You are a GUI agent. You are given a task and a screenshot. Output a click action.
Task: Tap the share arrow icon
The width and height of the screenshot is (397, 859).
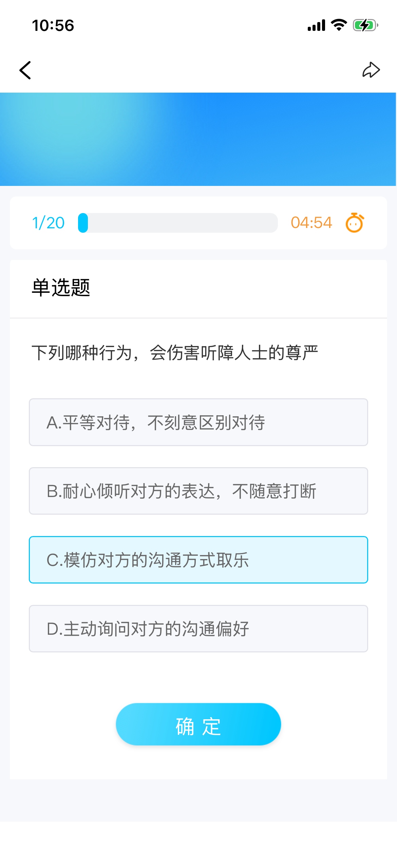pyautogui.click(x=371, y=70)
